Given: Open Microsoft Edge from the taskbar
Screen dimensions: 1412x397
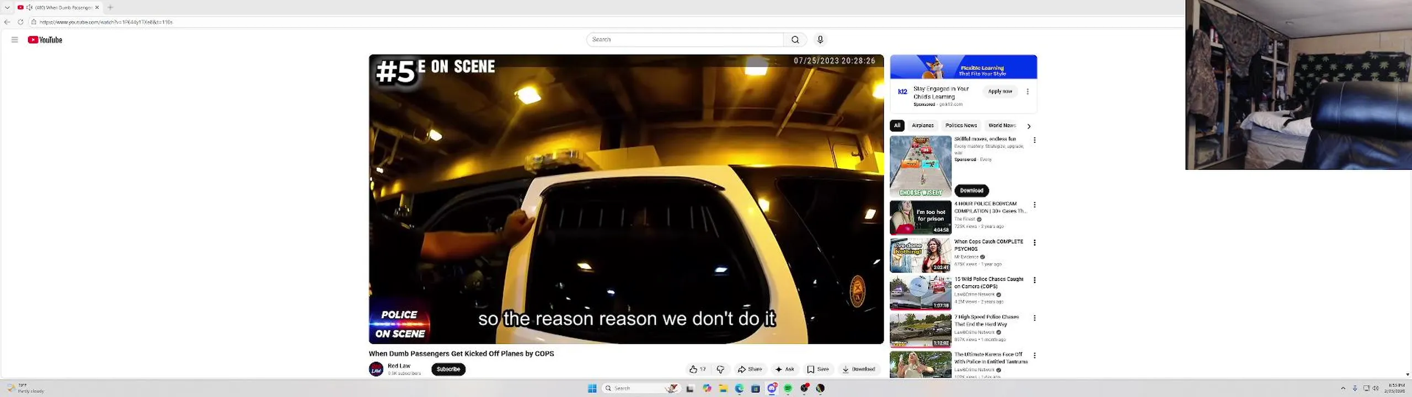Looking at the screenshot, I should [740, 389].
